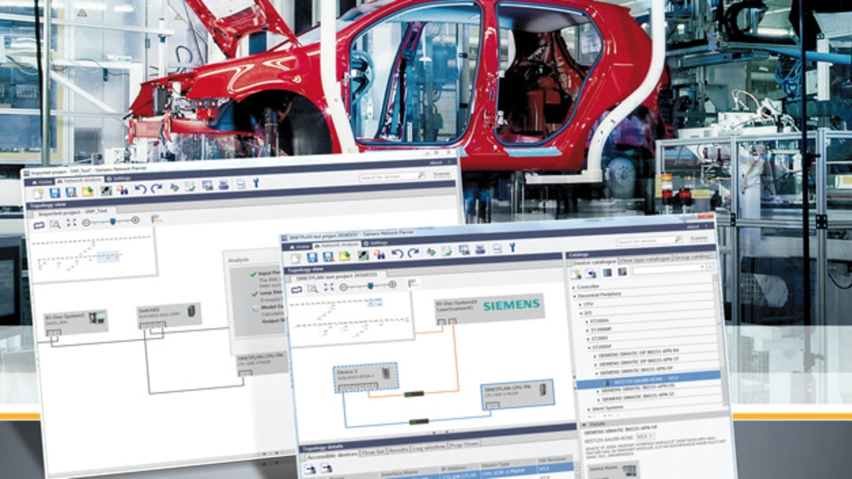Select the Device 1 block on the topology canvas

tap(365, 377)
